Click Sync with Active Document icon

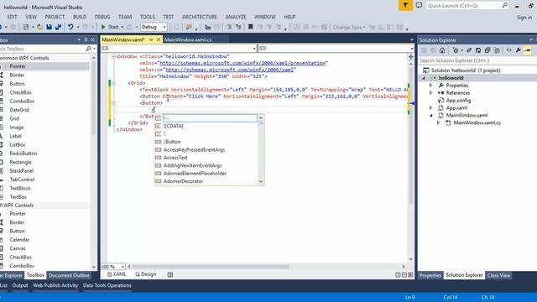(469, 50)
